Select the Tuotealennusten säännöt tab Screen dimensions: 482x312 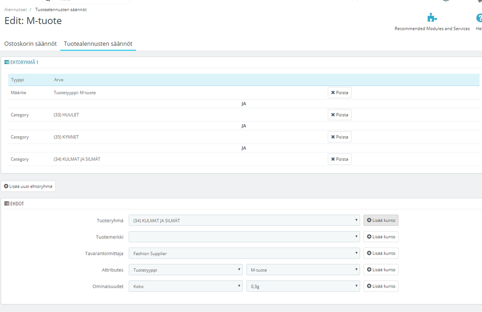tap(98, 44)
